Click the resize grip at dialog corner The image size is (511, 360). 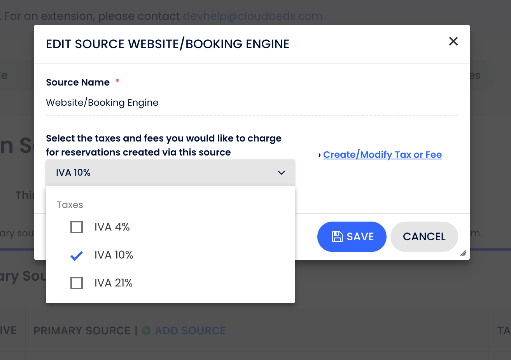(463, 253)
